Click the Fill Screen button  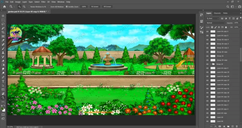pyautogui.click(x=107, y=7)
